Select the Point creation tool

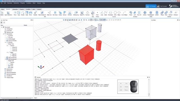tap(97, 13)
